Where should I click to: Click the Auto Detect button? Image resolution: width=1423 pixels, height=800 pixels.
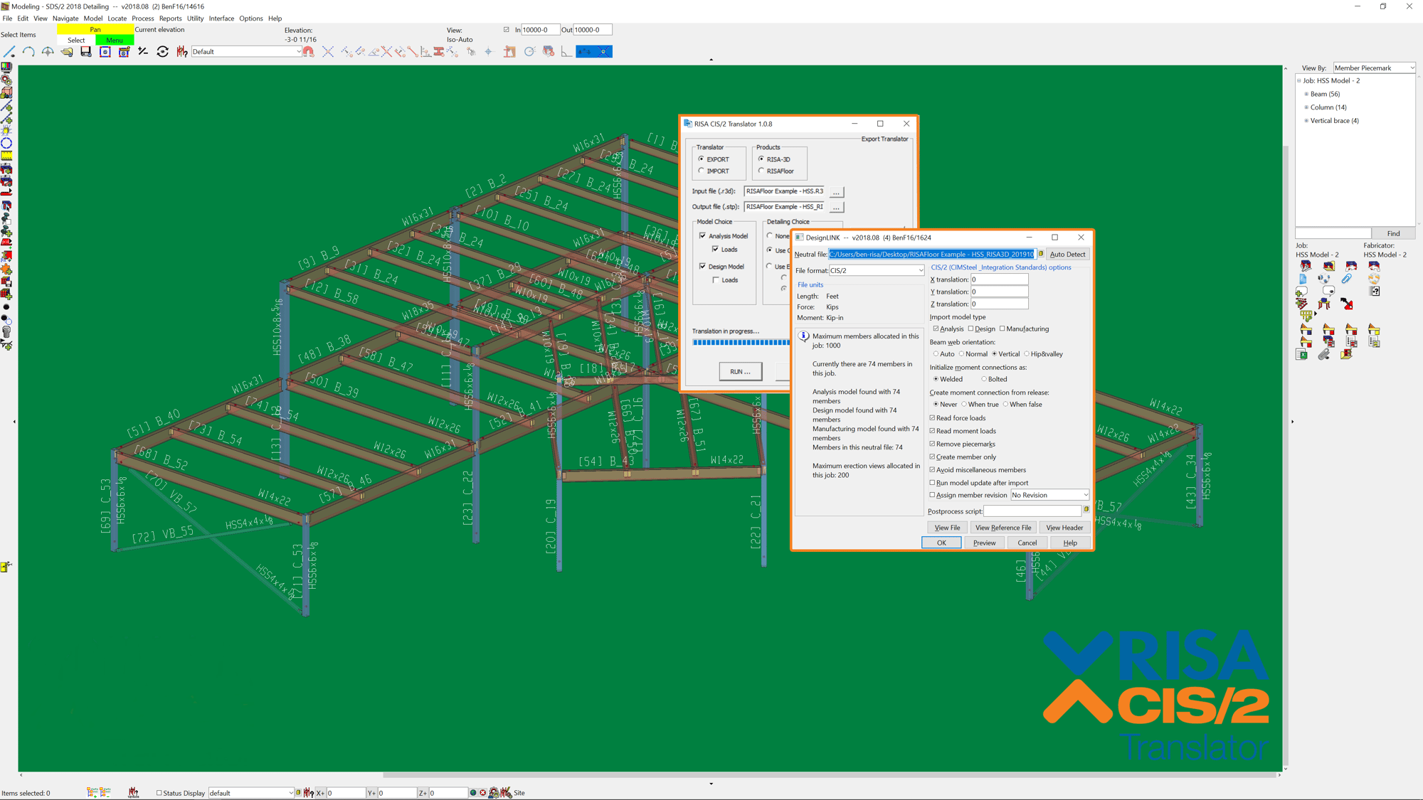point(1067,255)
